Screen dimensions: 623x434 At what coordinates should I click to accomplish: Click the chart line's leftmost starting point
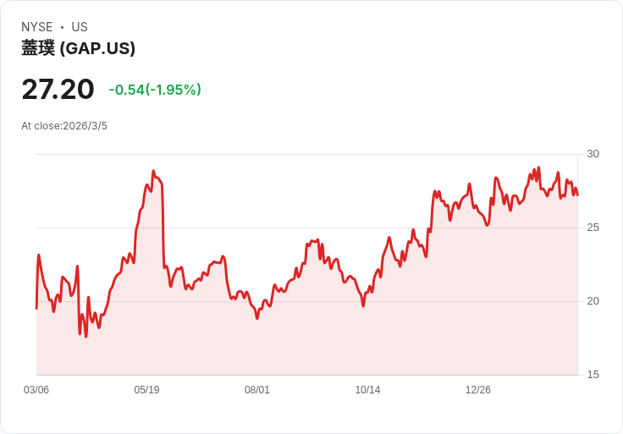[x=36, y=308]
